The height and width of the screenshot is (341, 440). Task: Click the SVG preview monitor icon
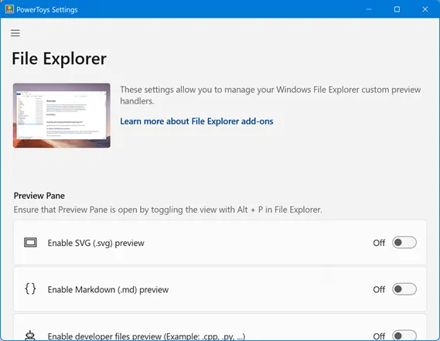coord(30,243)
